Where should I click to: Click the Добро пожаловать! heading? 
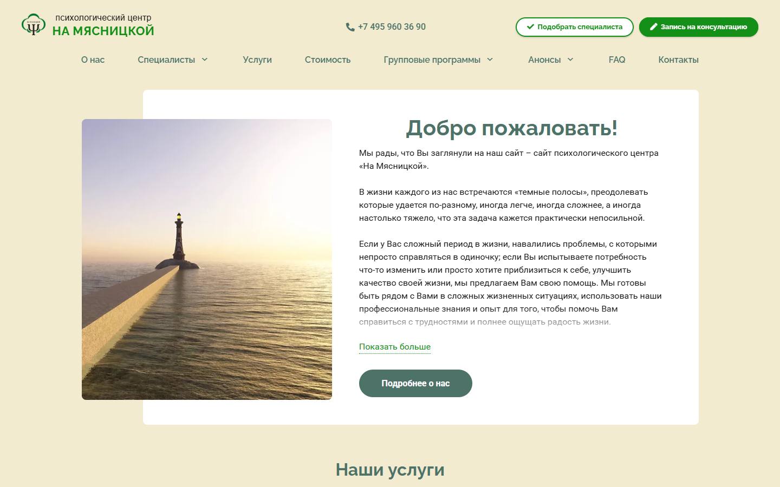point(512,128)
